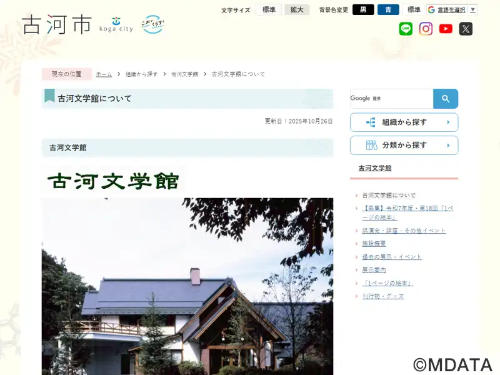
Task: Open 「1ページの絵本」 sidebar link
Action: 387,283
